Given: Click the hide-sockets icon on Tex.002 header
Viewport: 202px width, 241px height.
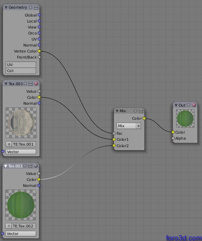Looking at the screenshot, I should (30, 166).
